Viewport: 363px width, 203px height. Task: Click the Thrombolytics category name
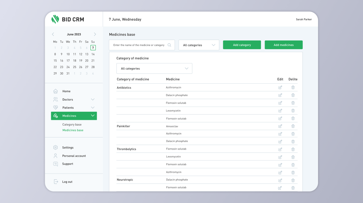(127, 149)
